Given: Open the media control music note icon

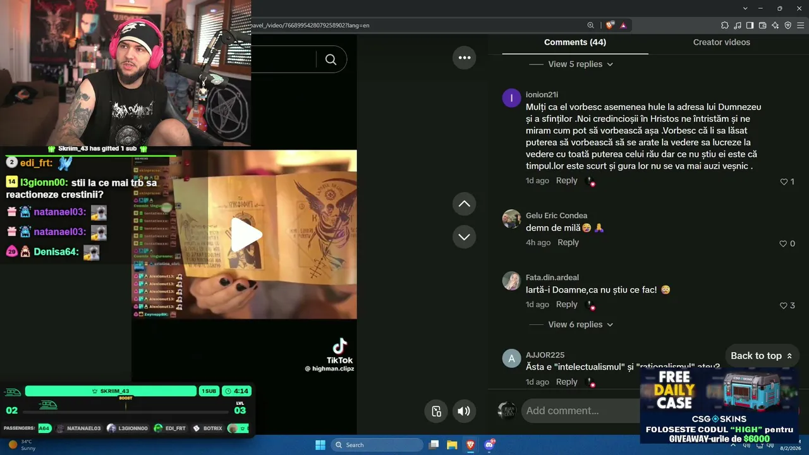Looking at the screenshot, I should pyautogui.click(x=737, y=25).
